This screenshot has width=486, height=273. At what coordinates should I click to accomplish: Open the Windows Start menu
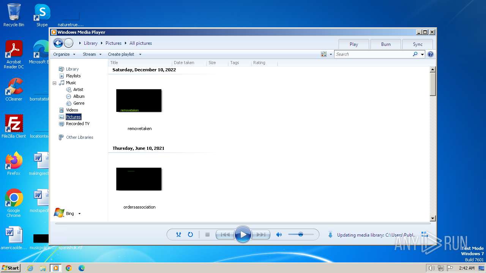(x=10, y=268)
